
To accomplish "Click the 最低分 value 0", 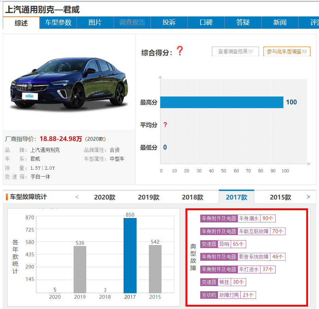I will (165, 147).
